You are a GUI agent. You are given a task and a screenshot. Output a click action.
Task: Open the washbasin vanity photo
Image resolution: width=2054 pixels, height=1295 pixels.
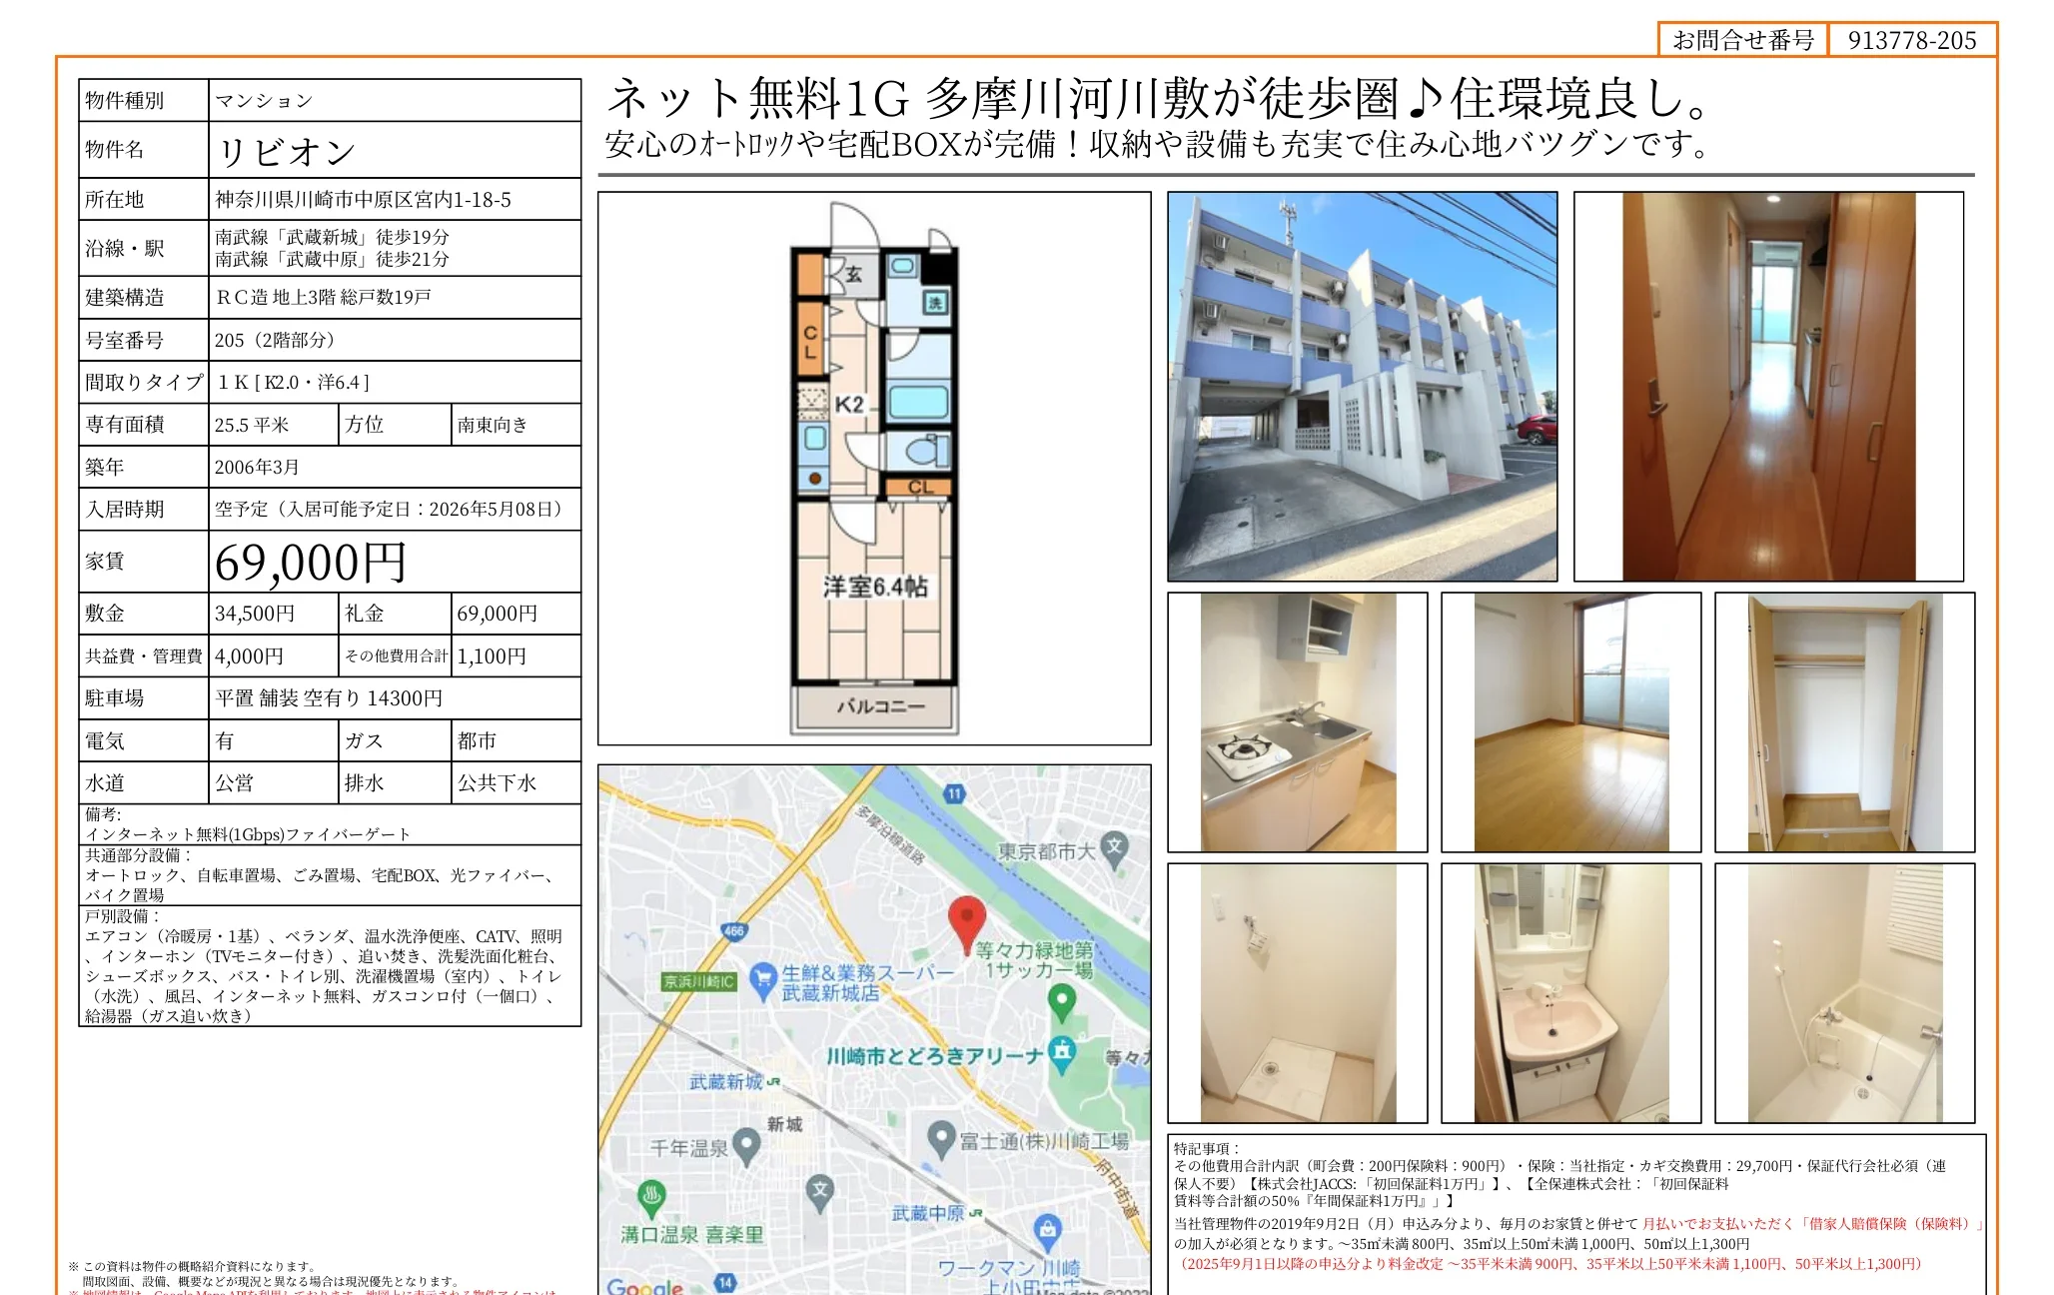[x=1570, y=993]
